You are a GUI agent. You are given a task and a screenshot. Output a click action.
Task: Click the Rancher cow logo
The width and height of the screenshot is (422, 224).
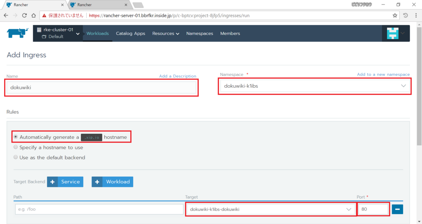click(x=17, y=33)
